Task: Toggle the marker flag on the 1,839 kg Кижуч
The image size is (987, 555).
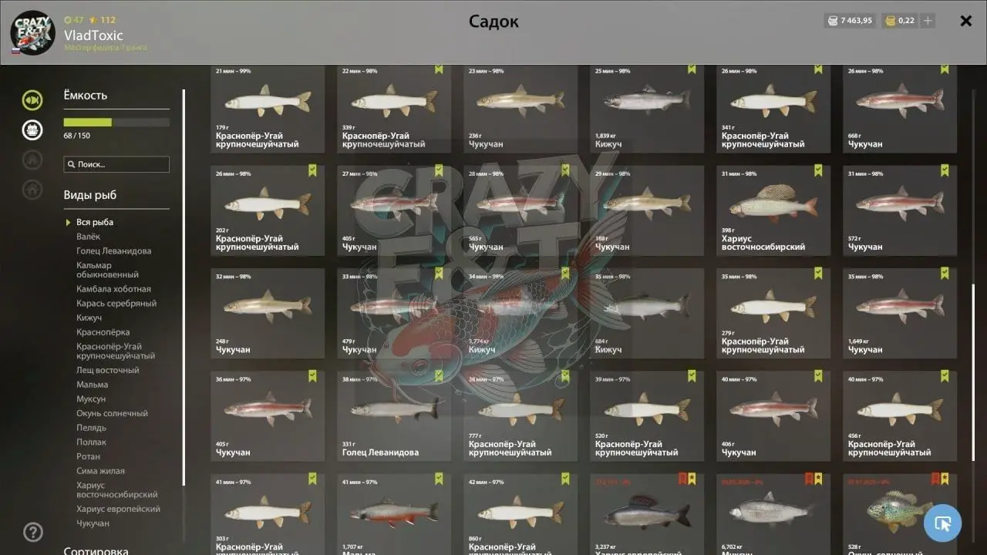Action: click(x=692, y=69)
